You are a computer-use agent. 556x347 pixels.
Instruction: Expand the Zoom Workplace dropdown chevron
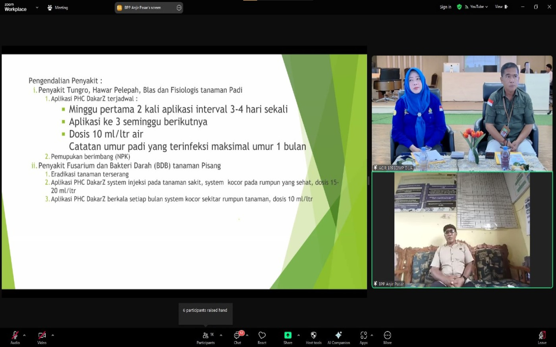coord(37,8)
